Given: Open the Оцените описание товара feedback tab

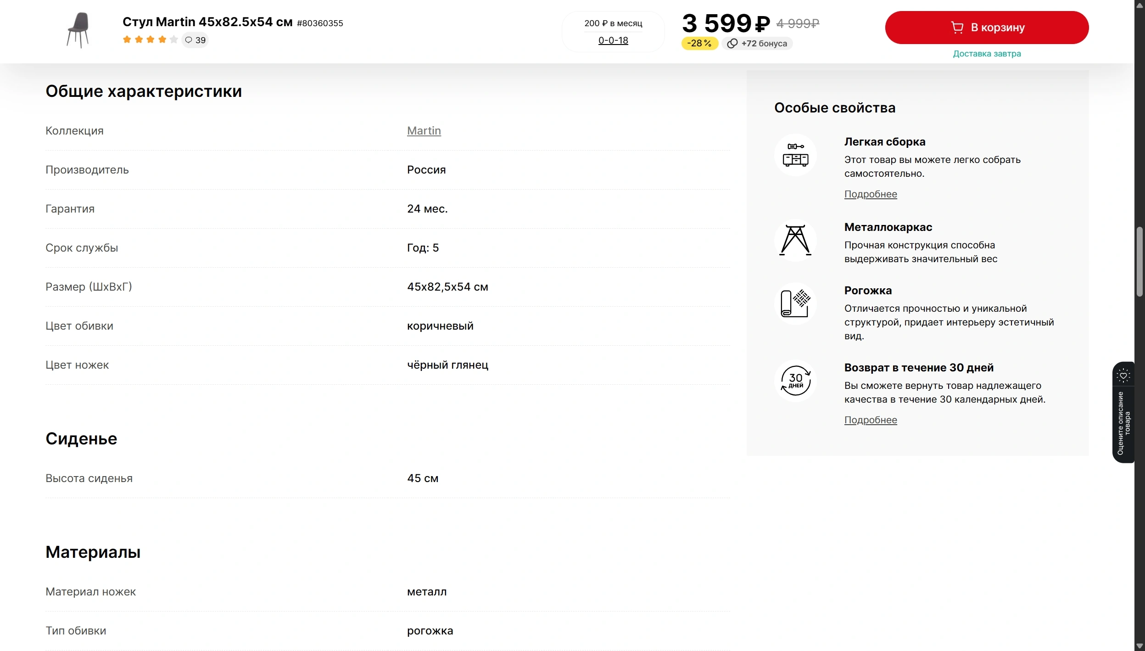Looking at the screenshot, I should click(x=1123, y=423).
